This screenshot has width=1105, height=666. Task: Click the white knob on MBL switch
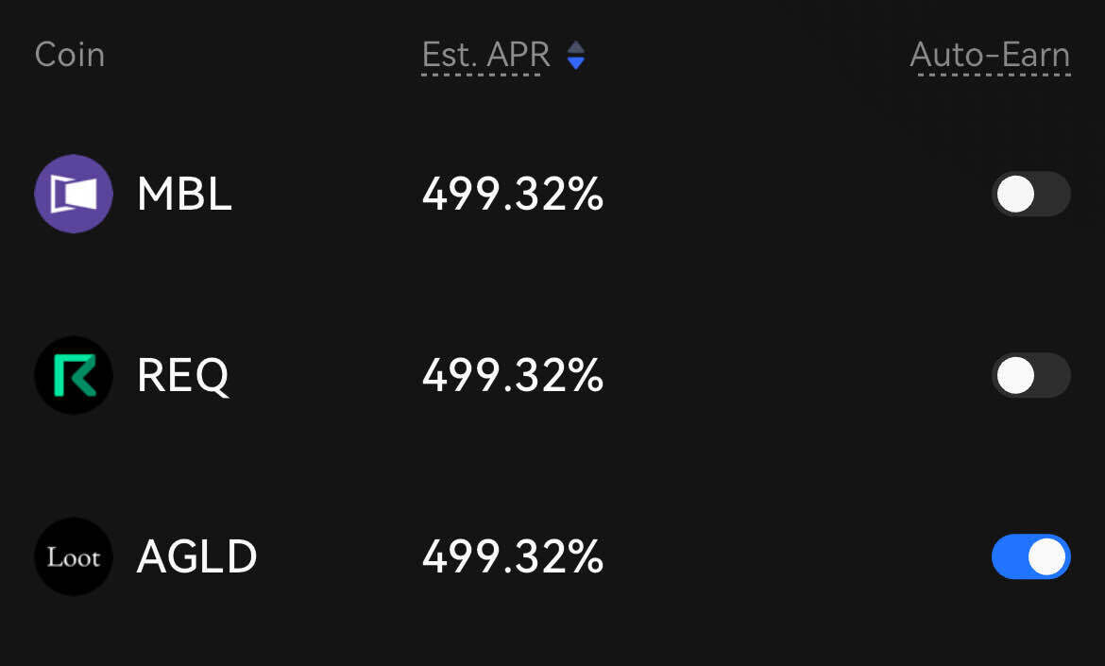pyautogui.click(x=1016, y=195)
